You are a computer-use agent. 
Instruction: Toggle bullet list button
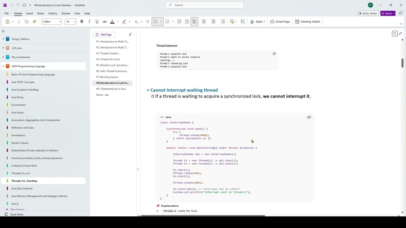point(155,22)
